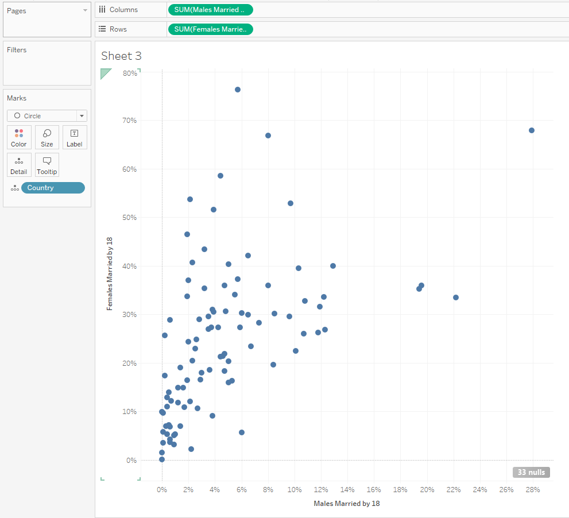Select the SUM(Females Married) pill in Rows
The image size is (569, 518).
pyautogui.click(x=211, y=29)
